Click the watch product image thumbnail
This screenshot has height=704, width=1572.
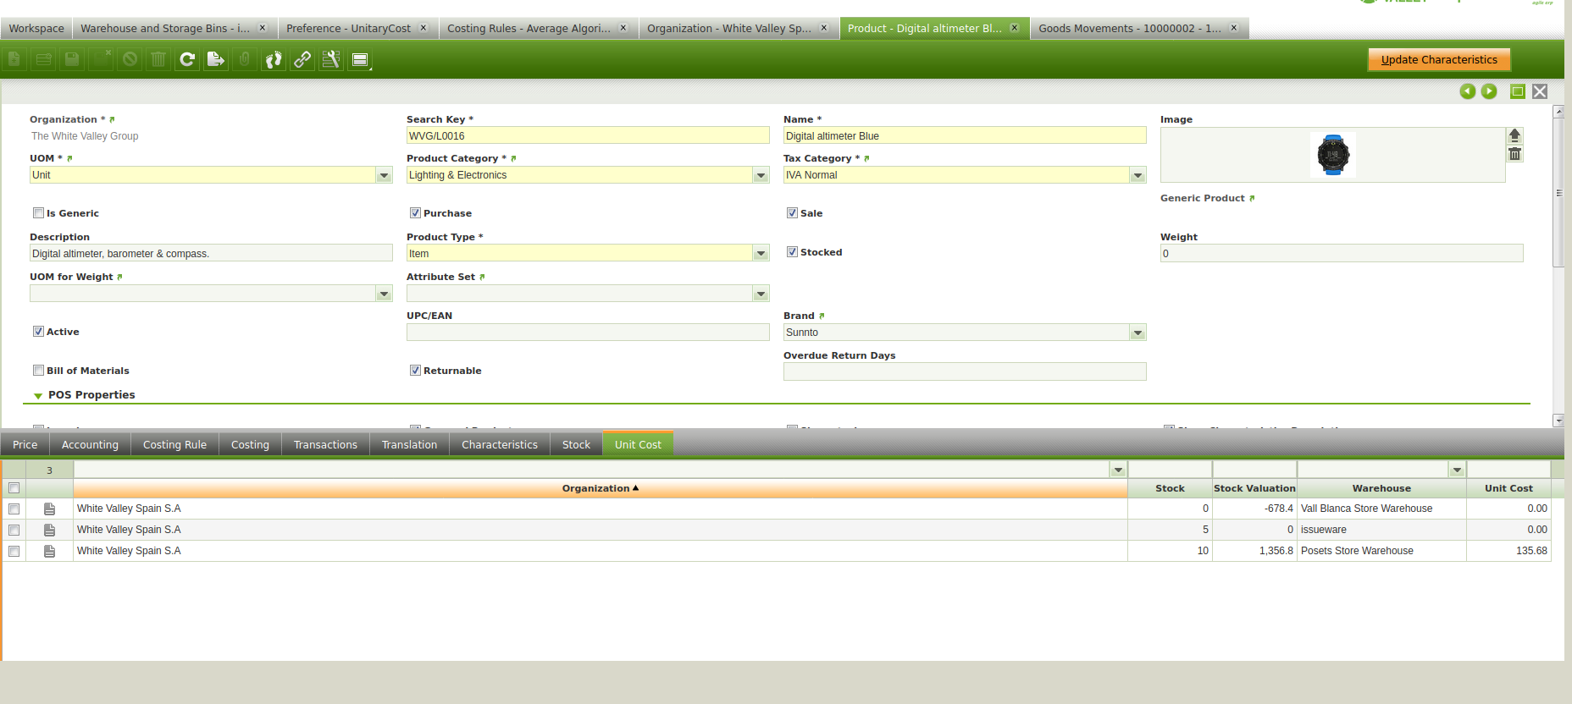[x=1333, y=155]
